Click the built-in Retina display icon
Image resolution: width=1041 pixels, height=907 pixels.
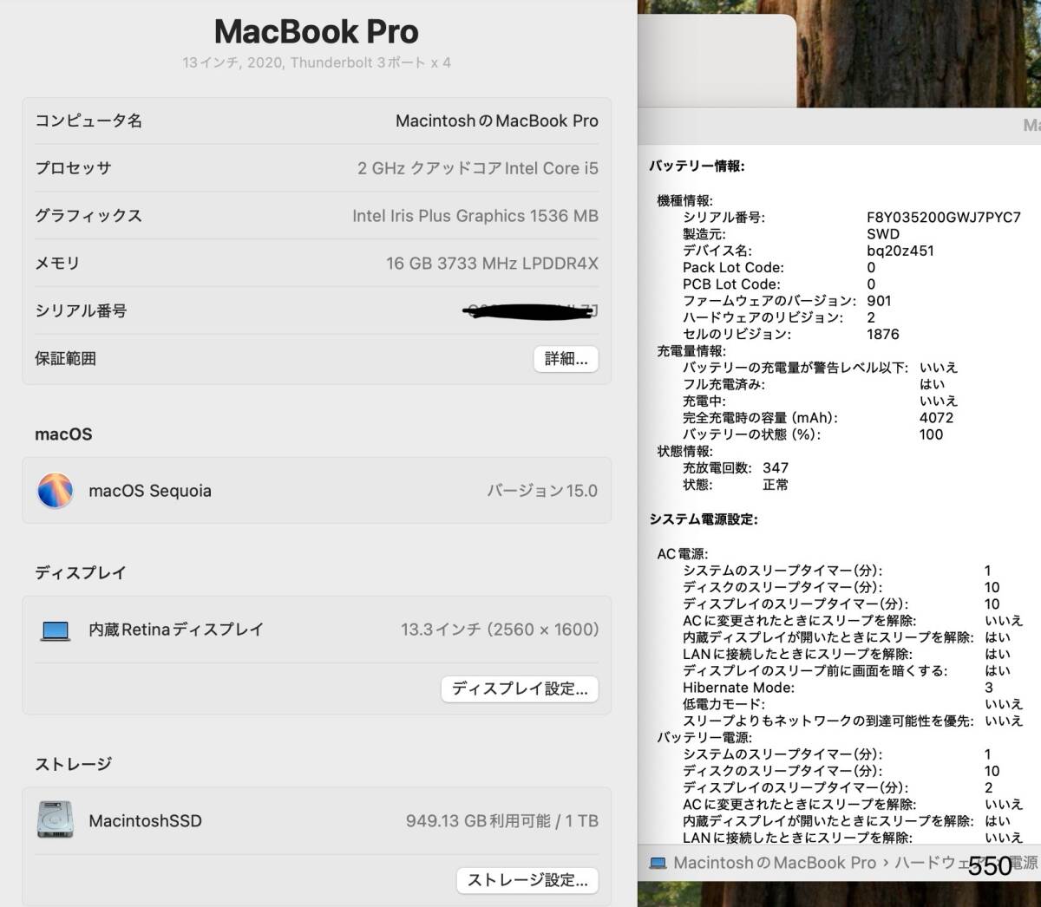click(x=56, y=630)
